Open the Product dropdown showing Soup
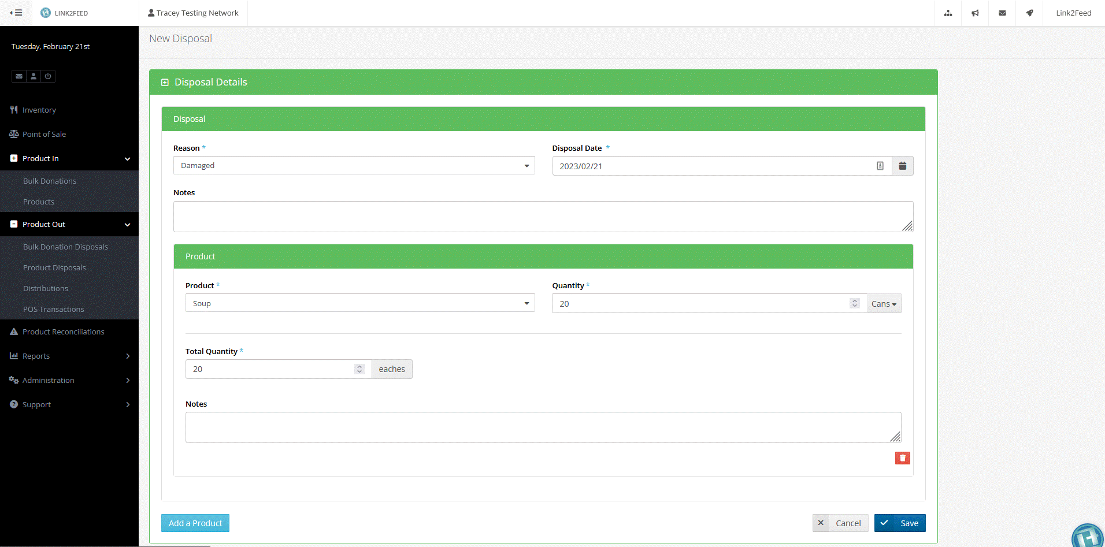The image size is (1105, 547). [359, 303]
